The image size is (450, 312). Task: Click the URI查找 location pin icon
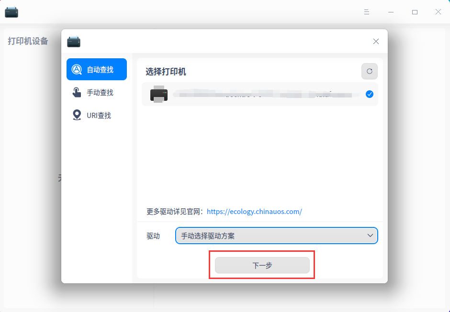[x=77, y=115]
